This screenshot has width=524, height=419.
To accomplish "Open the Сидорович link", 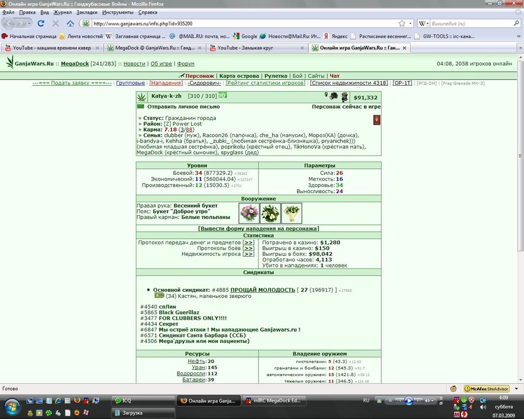I will coord(204,83).
